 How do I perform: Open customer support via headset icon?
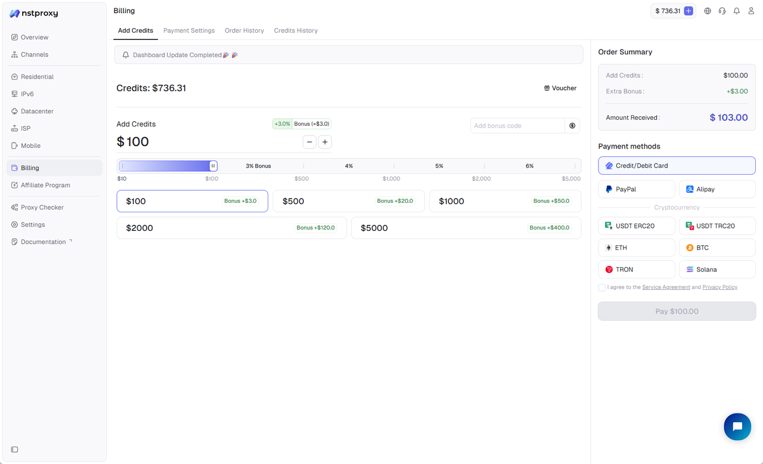click(722, 10)
